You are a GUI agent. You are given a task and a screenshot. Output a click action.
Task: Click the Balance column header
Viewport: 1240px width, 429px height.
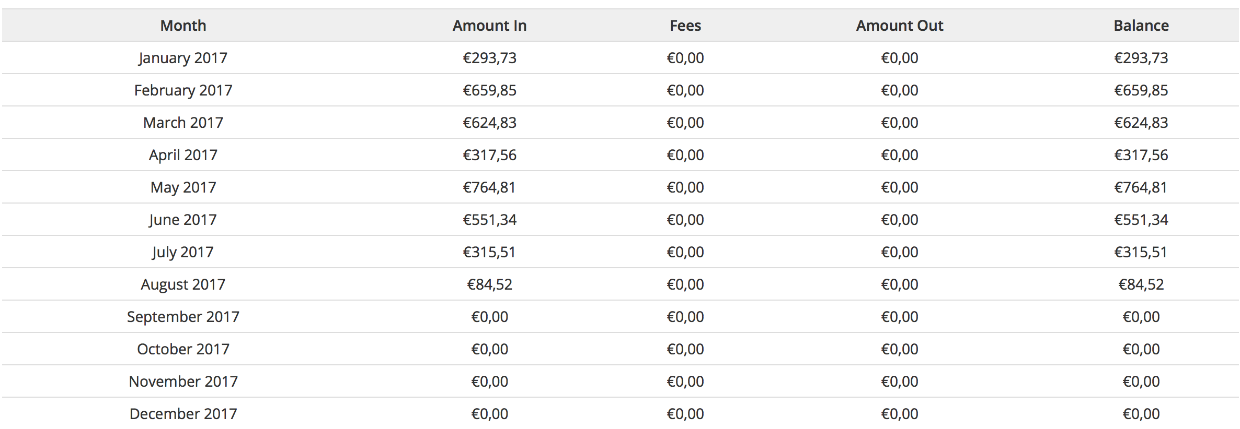point(1141,26)
